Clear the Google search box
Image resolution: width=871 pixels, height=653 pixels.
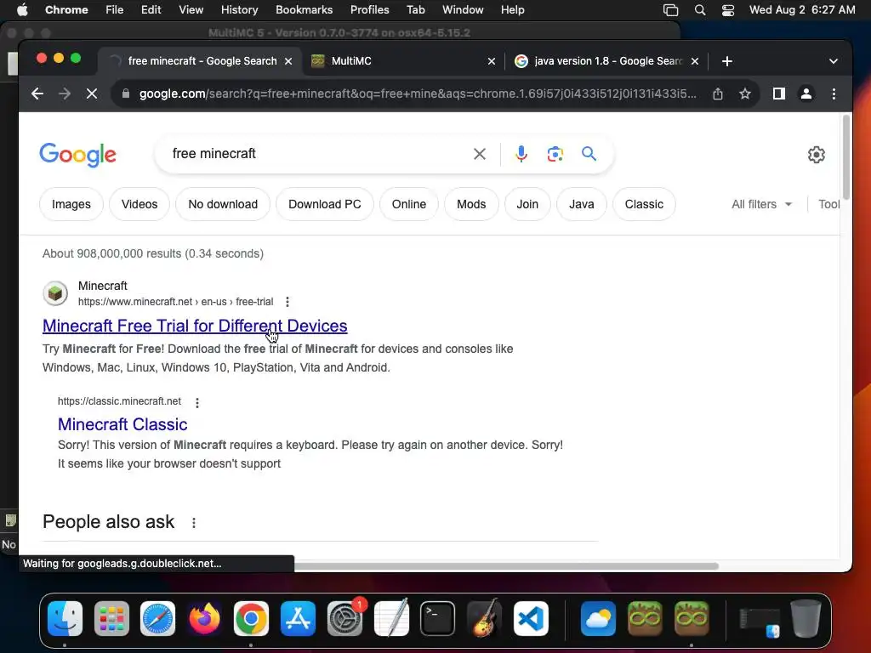(480, 154)
